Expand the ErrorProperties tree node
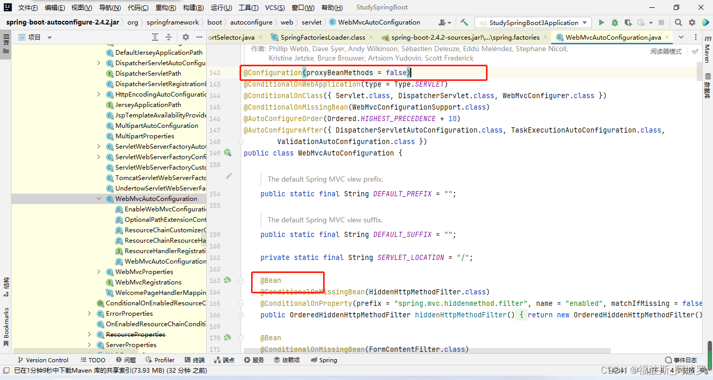 [x=90, y=313]
